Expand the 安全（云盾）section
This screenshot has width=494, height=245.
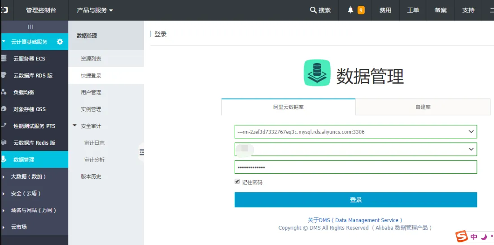pyautogui.click(x=4, y=193)
